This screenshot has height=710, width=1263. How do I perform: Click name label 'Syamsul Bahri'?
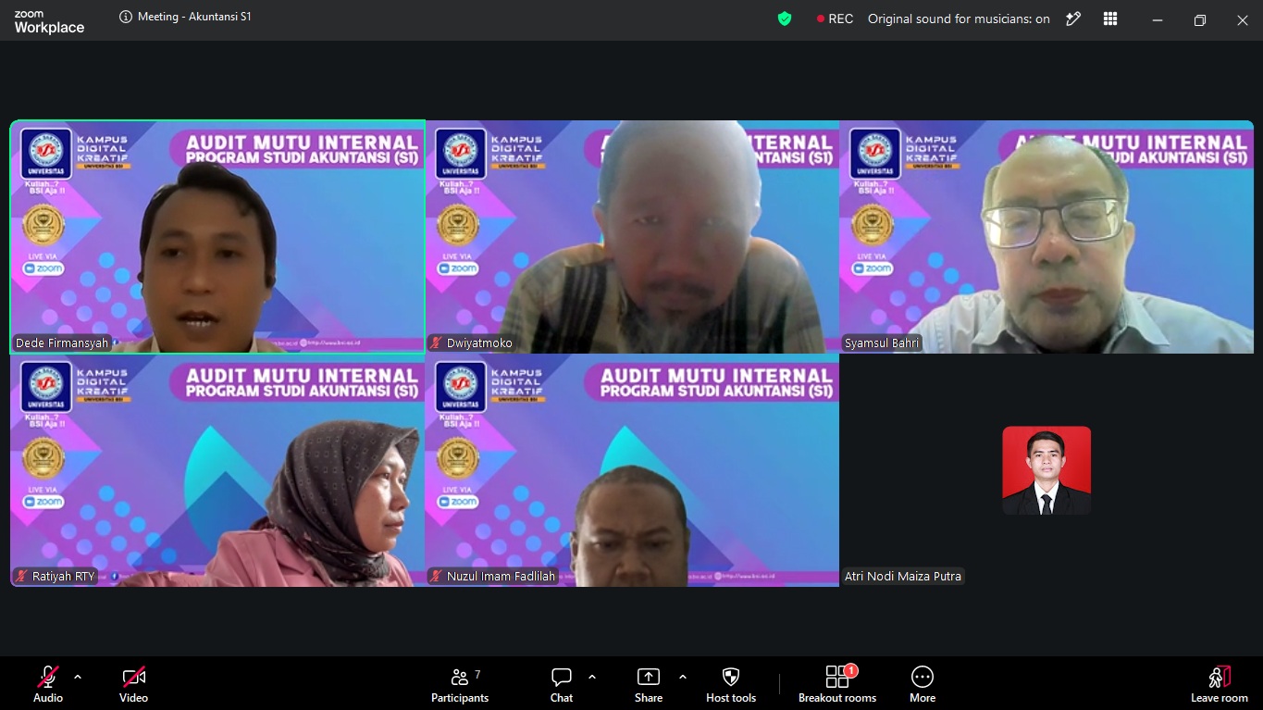click(882, 343)
